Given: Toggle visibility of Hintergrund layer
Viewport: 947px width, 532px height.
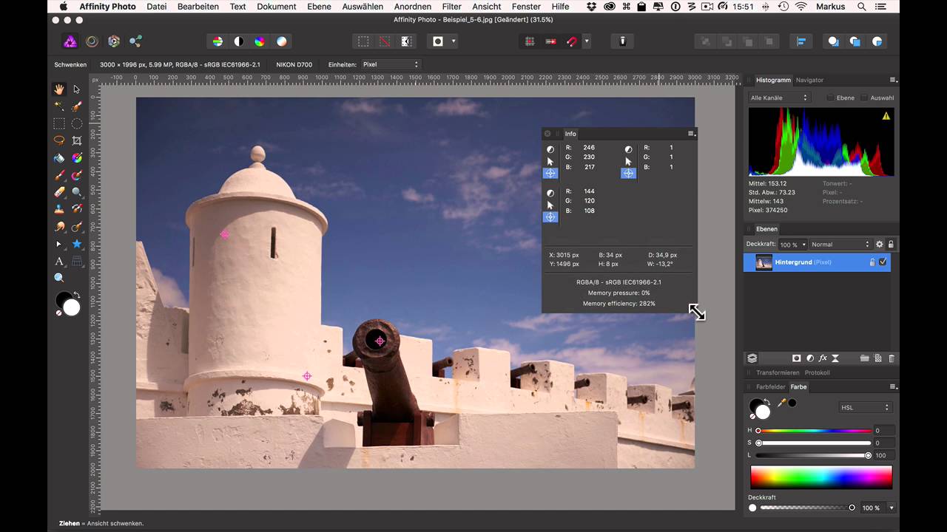Looking at the screenshot, I should tap(883, 262).
